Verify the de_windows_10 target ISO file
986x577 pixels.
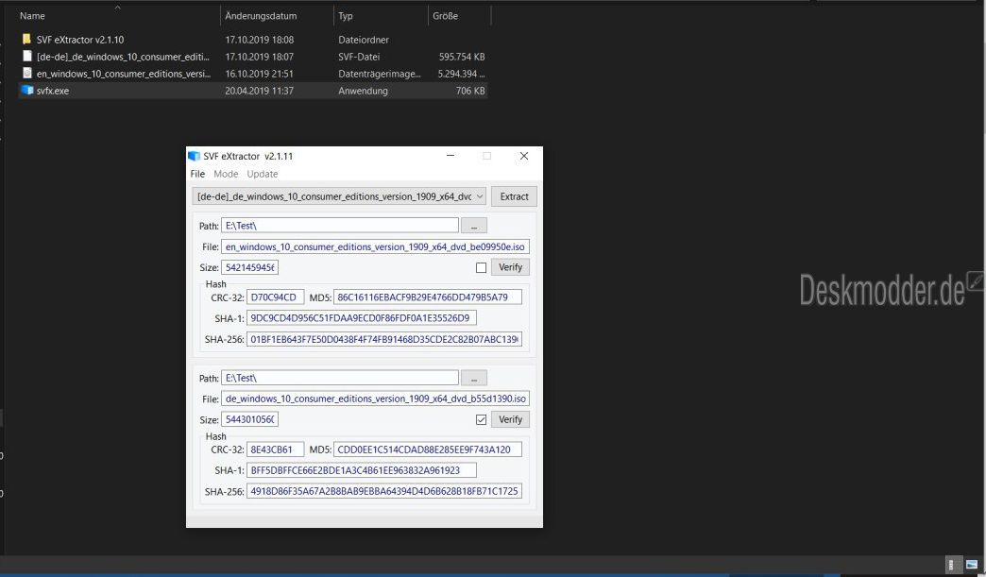pyautogui.click(x=511, y=419)
